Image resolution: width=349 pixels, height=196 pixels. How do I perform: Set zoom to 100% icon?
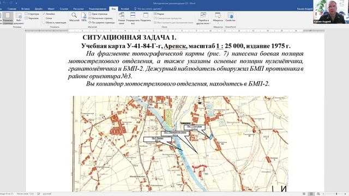point(83,17)
